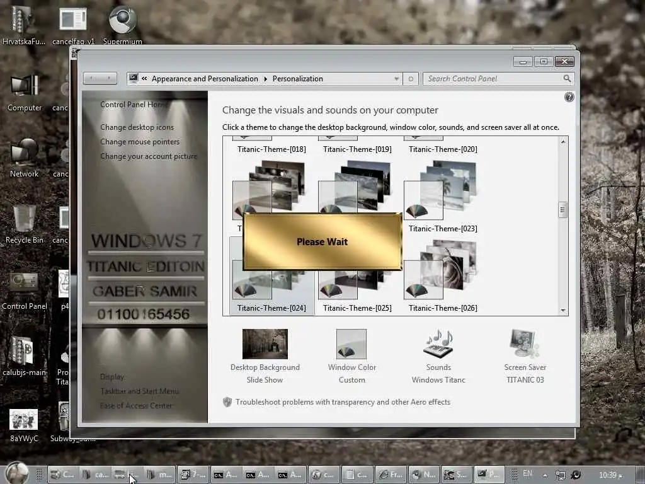Open Change mouse pointers link

coord(140,142)
